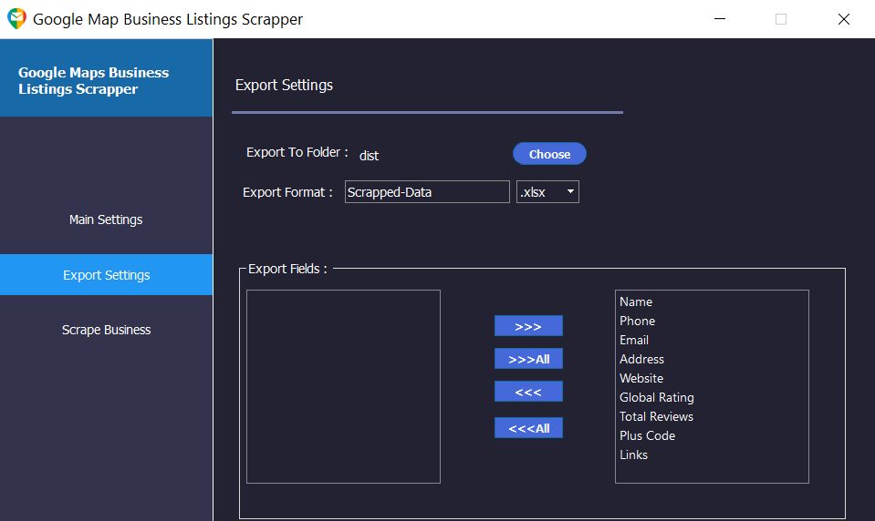Click the empty left export fields listbox

point(343,386)
